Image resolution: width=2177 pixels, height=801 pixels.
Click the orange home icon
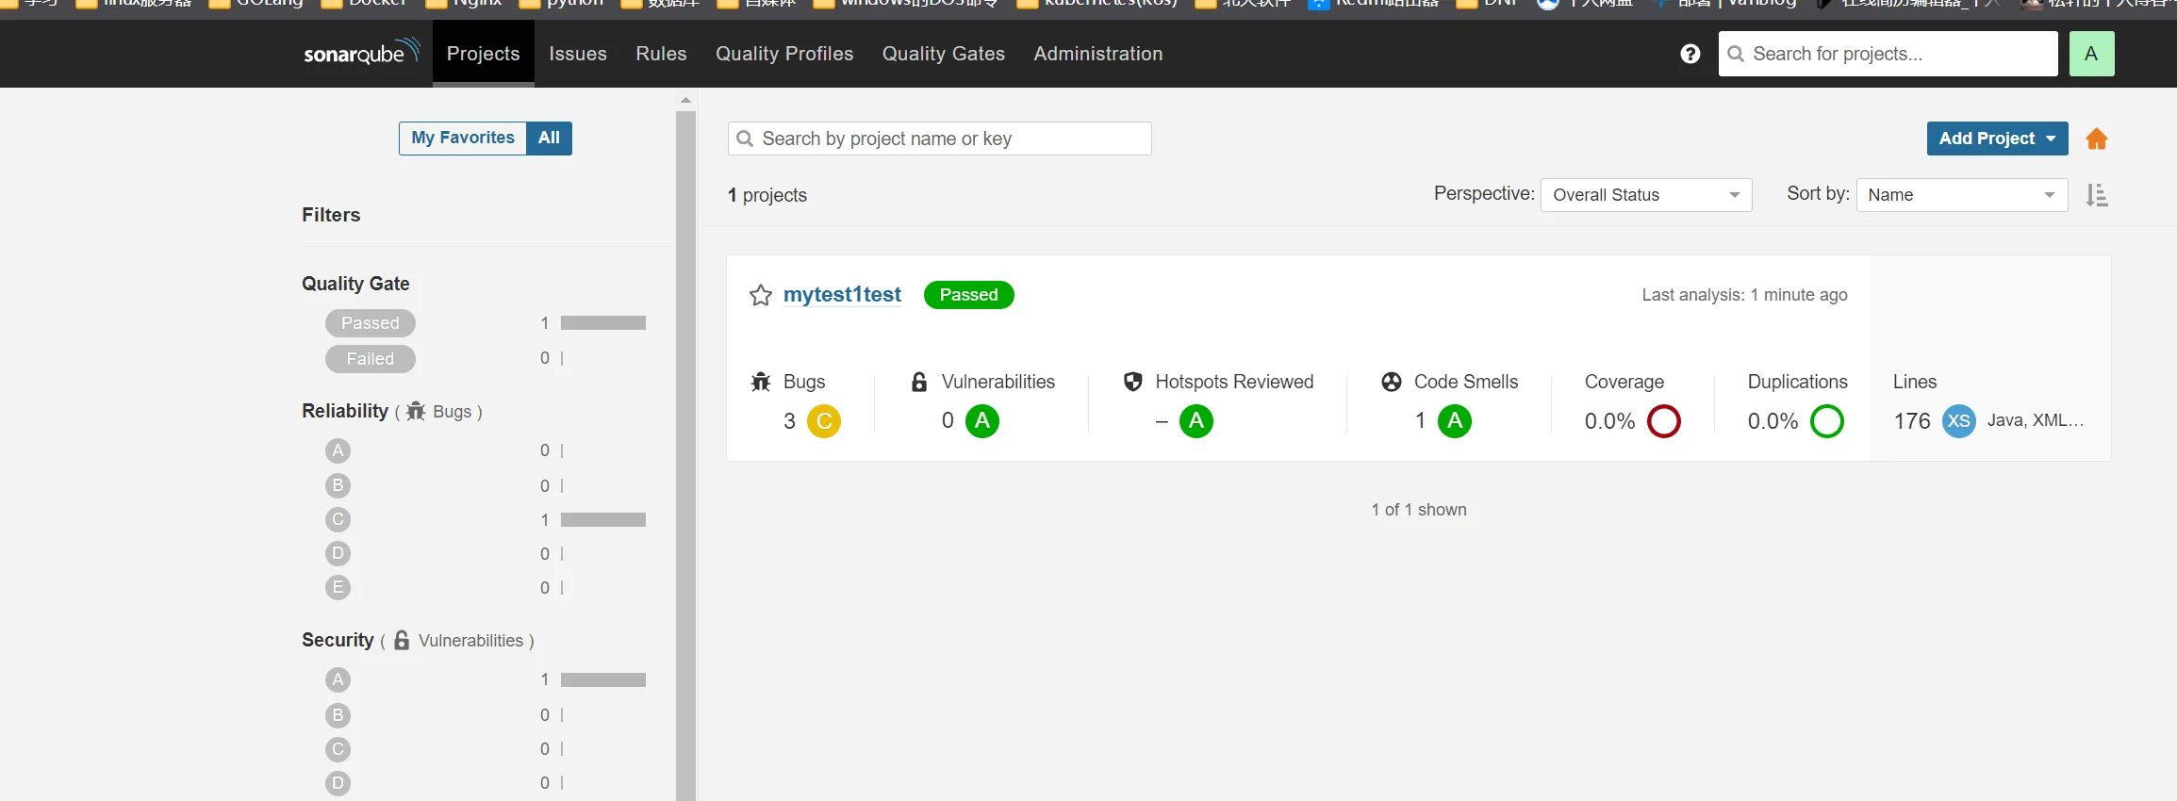point(2096,139)
